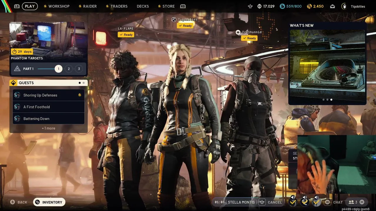
Task: Open the Workshop tab
Action: click(x=59, y=6)
